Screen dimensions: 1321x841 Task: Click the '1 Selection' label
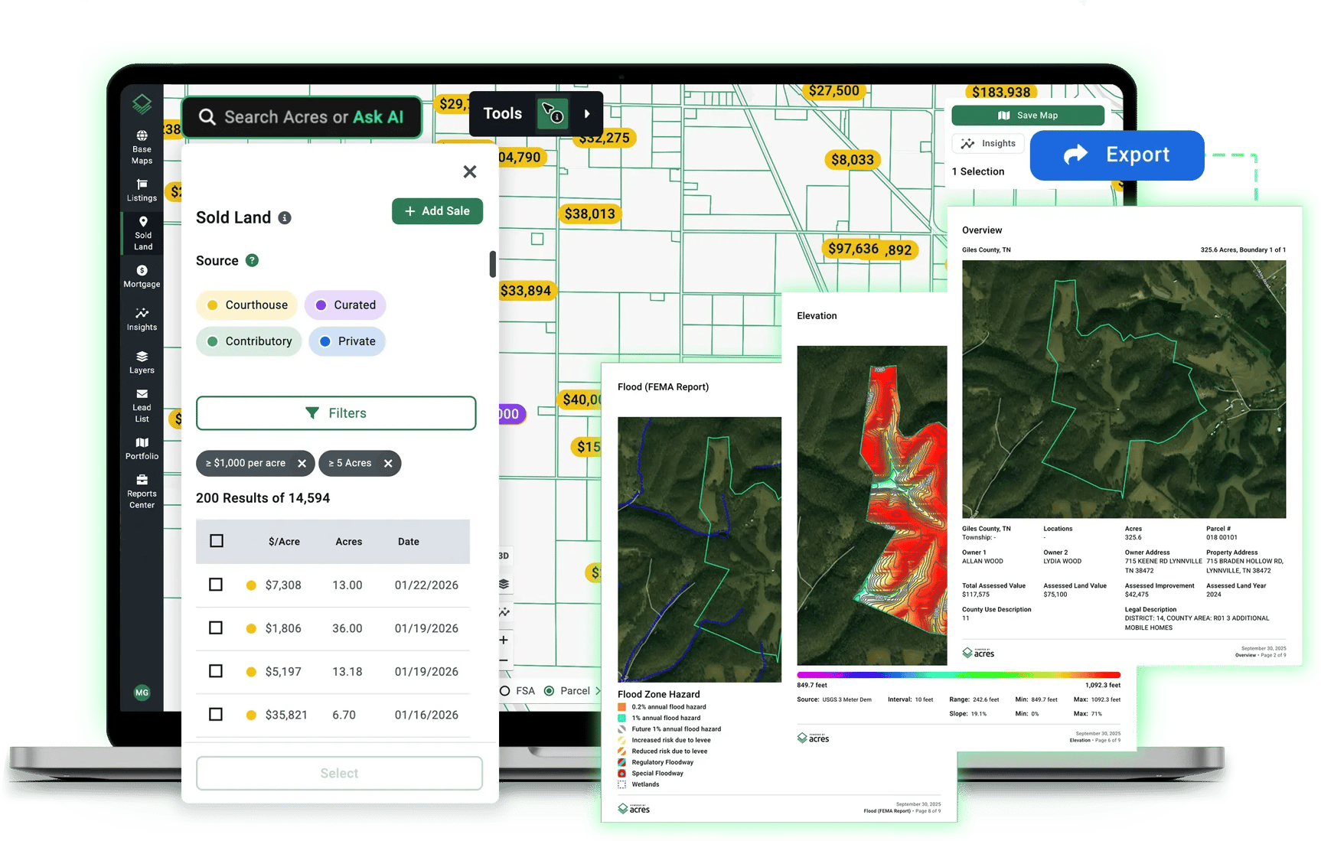click(x=978, y=171)
